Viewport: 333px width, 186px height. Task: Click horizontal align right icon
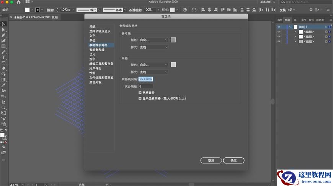pos(215,10)
